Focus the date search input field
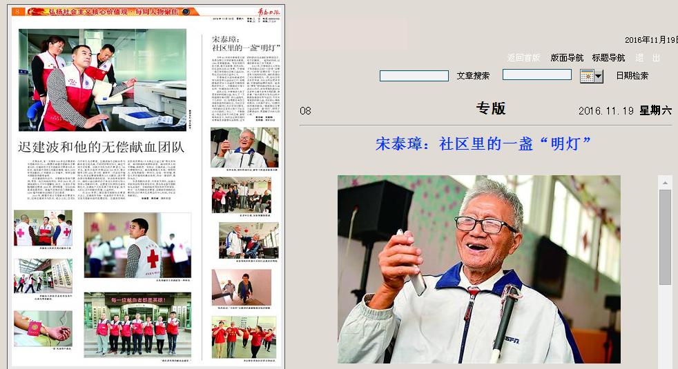This screenshot has width=678, height=369. (536, 74)
